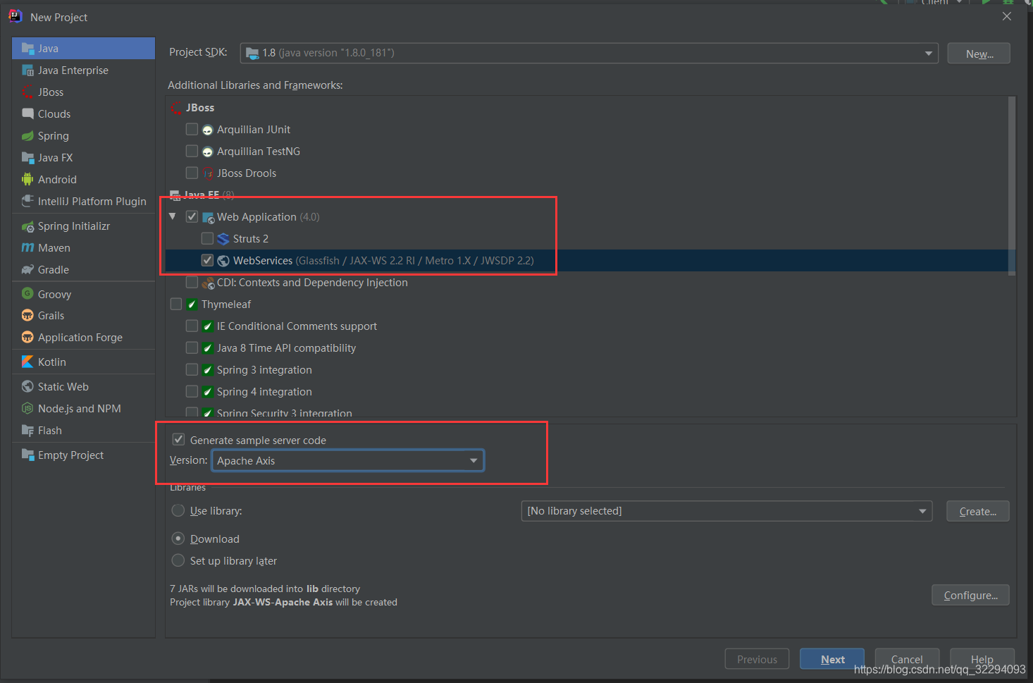Viewport: 1033px width, 683px height.
Task: Click the Gradle elephant icon
Action: [x=28, y=270]
